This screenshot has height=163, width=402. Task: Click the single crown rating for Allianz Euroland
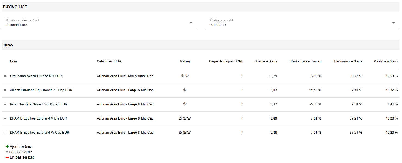(185, 90)
